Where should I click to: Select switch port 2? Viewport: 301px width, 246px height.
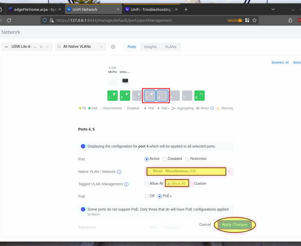point(125,95)
